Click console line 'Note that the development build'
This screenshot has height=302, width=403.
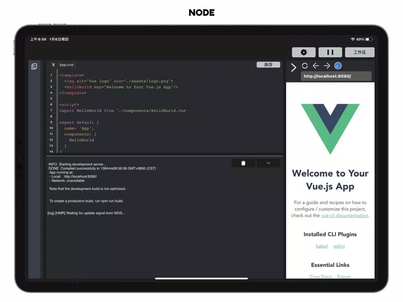[87, 189]
